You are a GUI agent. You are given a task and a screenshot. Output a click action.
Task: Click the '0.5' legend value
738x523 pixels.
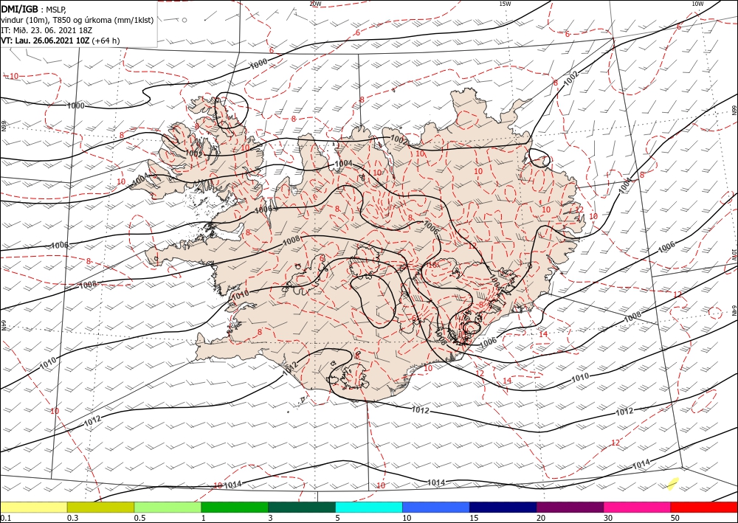[139, 518]
